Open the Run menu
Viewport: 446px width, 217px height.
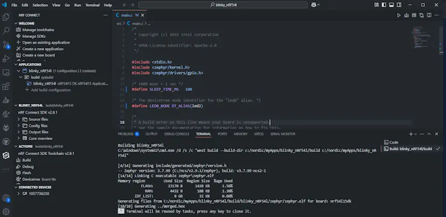click(x=77, y=5)
